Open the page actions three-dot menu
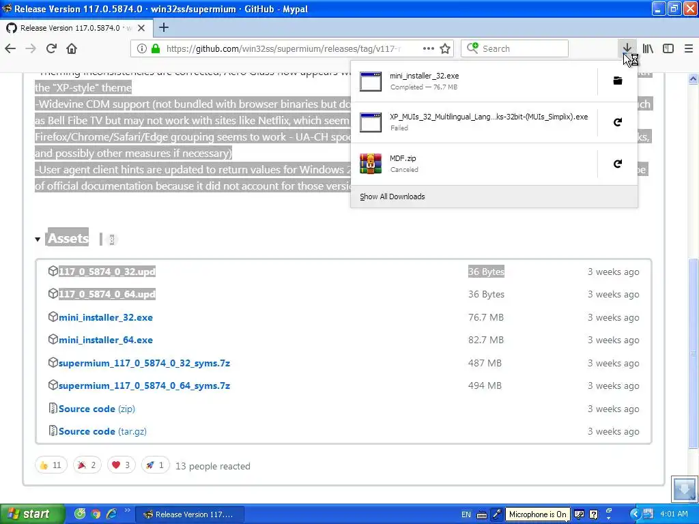The width and height of the screenshot is (699, 524). click(x=429, y=48)
